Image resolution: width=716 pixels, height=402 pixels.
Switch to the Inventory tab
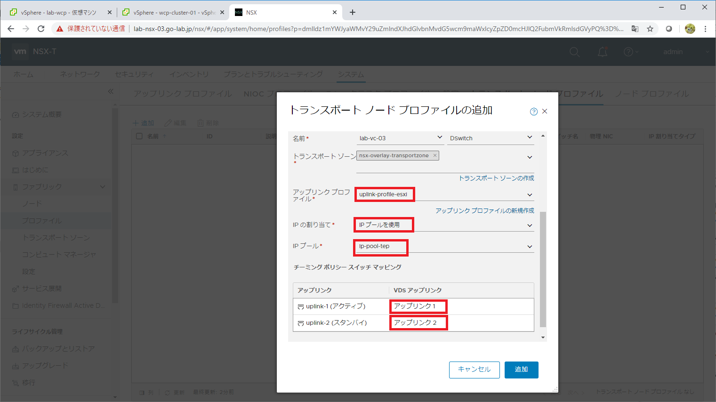point(189,74)
